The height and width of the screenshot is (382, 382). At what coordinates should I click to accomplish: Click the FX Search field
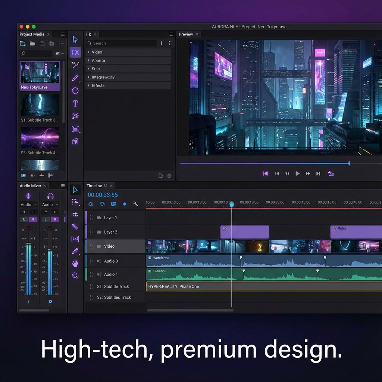pos(121,43)
